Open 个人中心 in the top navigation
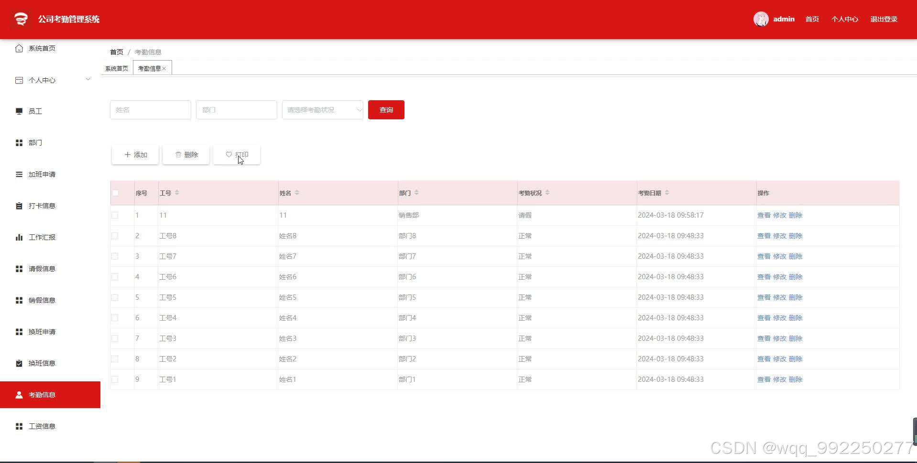This screenshot has width=917, height=463. (844, 19)
